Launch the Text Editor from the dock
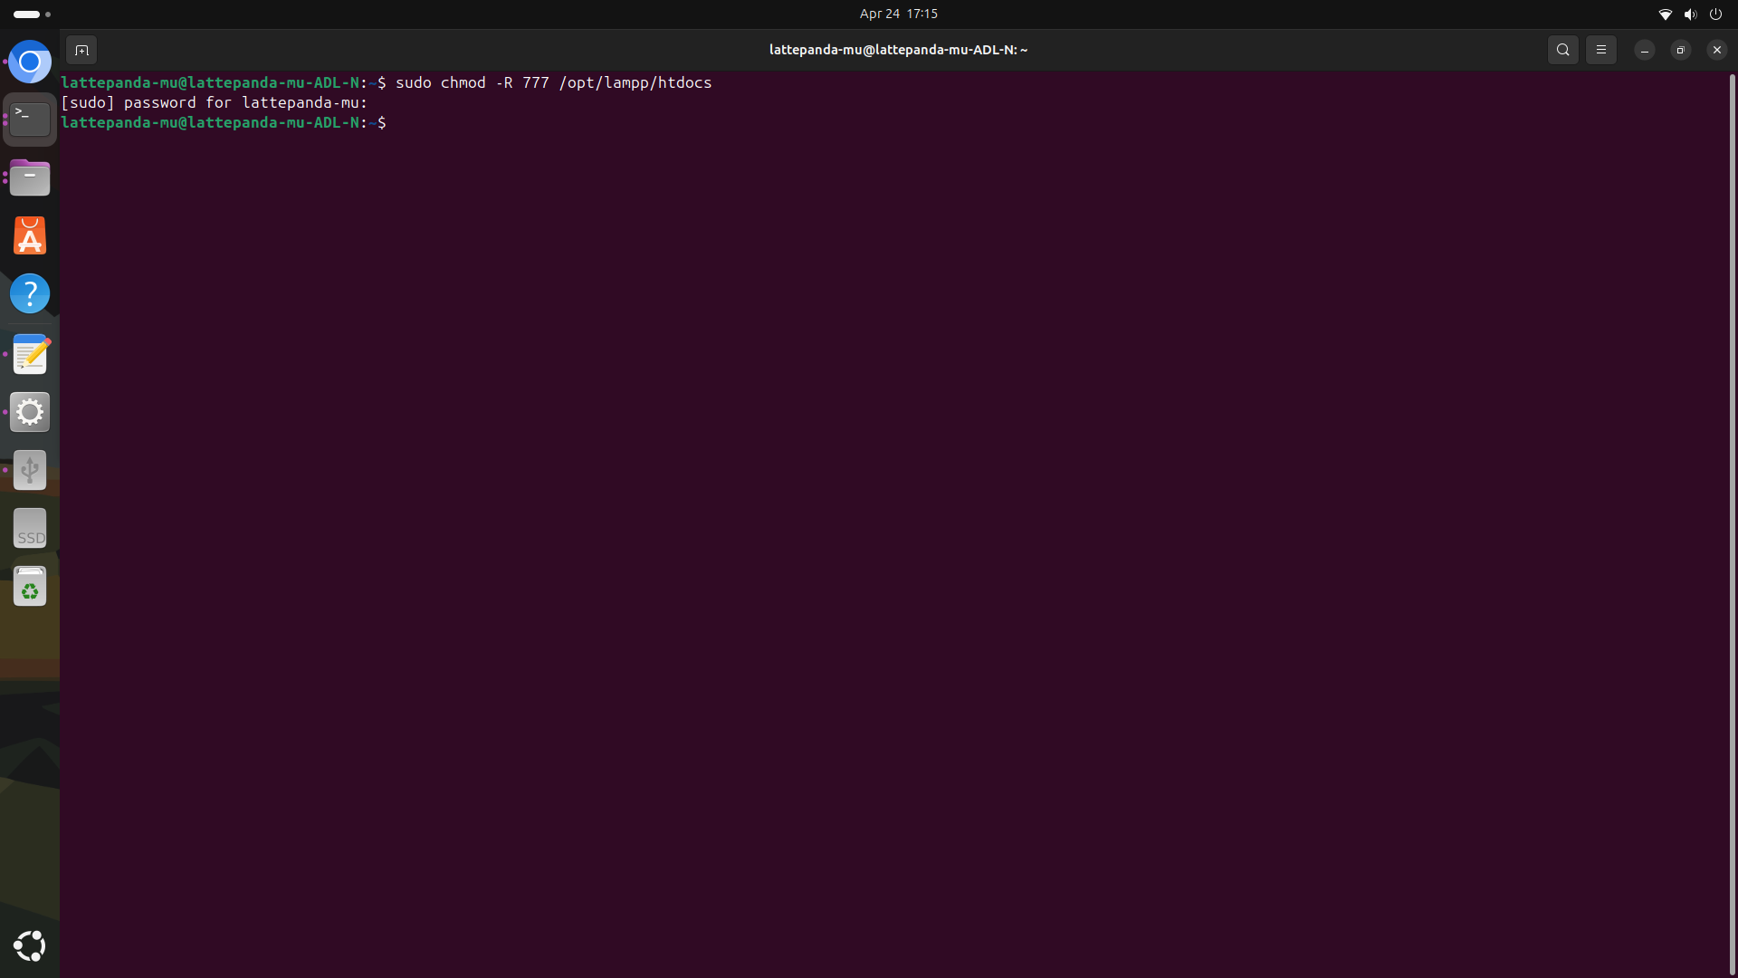This screenshot has height=978, width=1738. click(30, 354)
